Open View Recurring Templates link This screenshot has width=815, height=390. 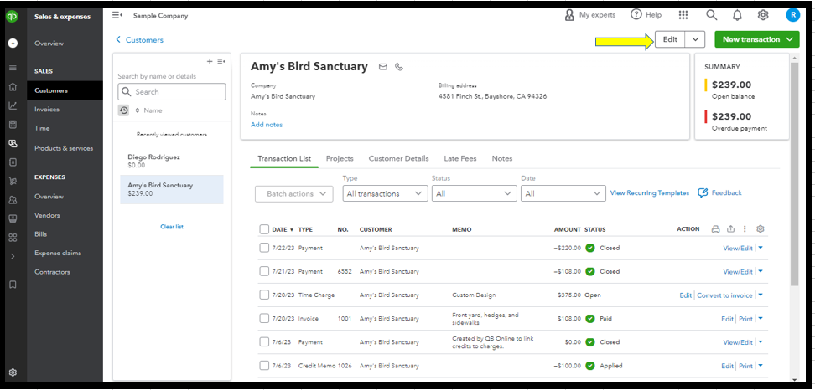click(650, 193)
